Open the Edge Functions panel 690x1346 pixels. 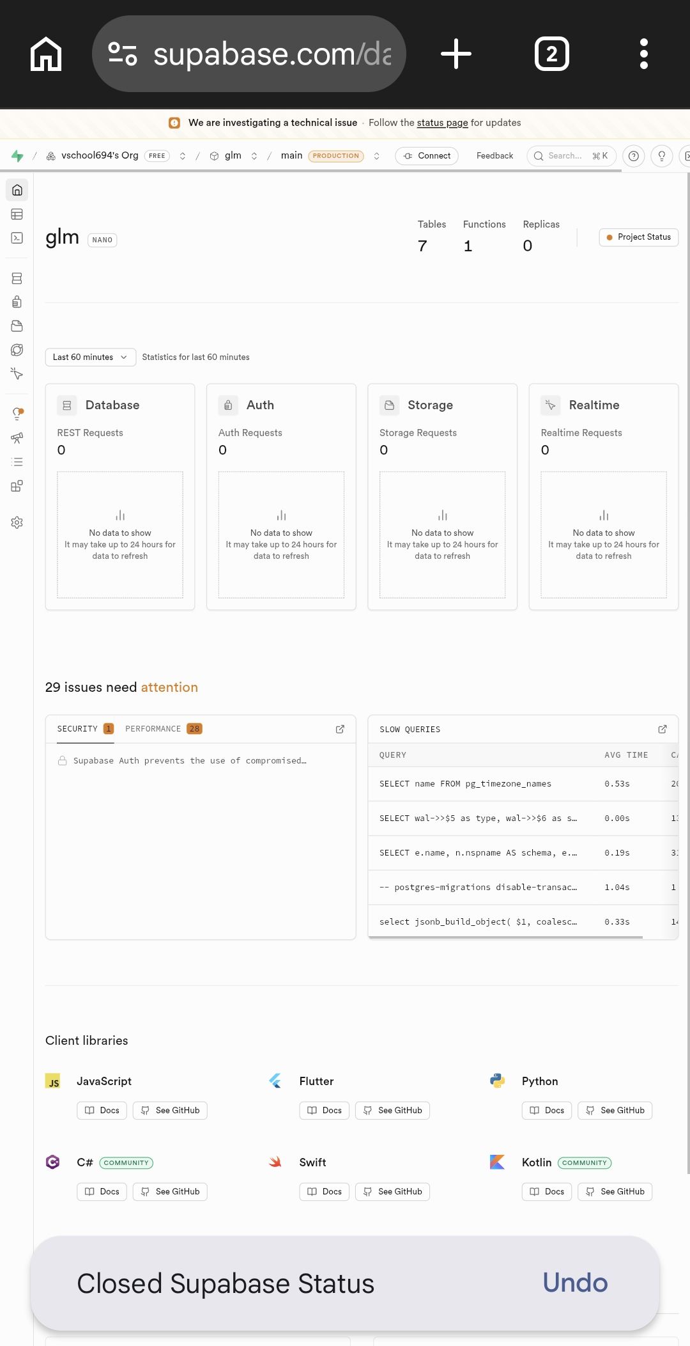pos(17,350)
